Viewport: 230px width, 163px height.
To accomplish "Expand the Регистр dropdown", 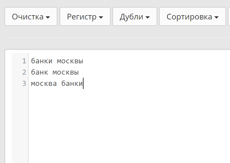I will (85, 17).
